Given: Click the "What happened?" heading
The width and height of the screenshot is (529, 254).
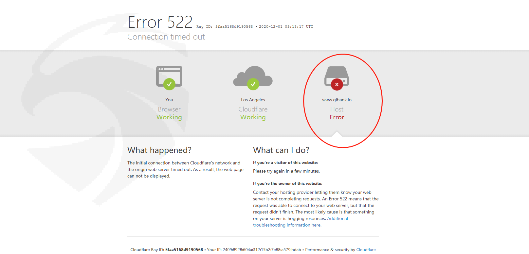Looking at the screenshot, I should point(159,150).
